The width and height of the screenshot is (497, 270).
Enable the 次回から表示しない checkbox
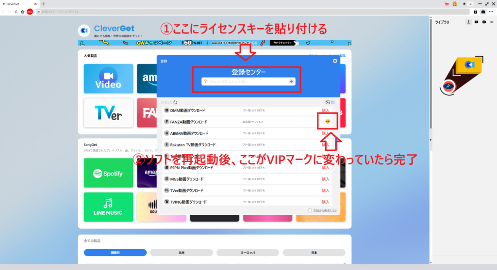(x=310, y=210)
